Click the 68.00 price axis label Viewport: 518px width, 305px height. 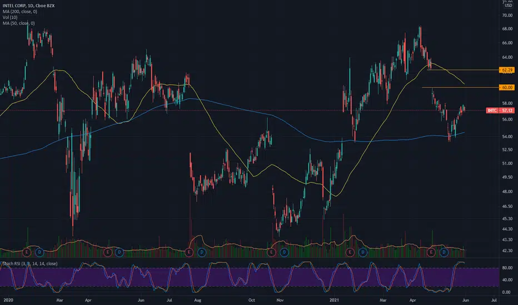coord(507,29)
